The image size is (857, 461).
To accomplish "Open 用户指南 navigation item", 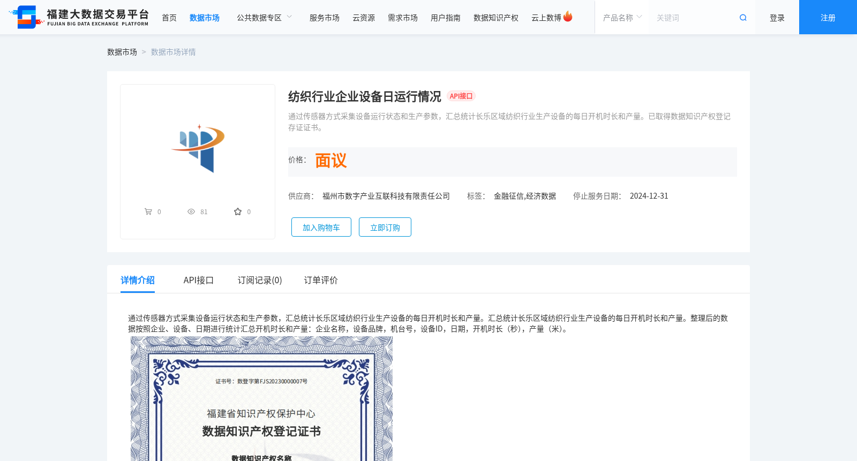I will point(446,18).
